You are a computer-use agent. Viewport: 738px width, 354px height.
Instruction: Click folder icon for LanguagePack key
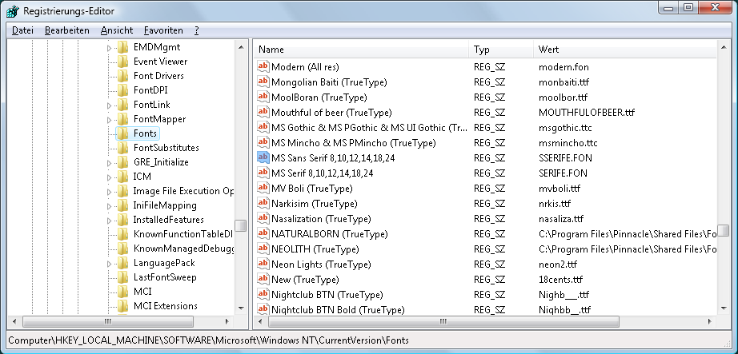pyautogui.click(x=122, y=263)
